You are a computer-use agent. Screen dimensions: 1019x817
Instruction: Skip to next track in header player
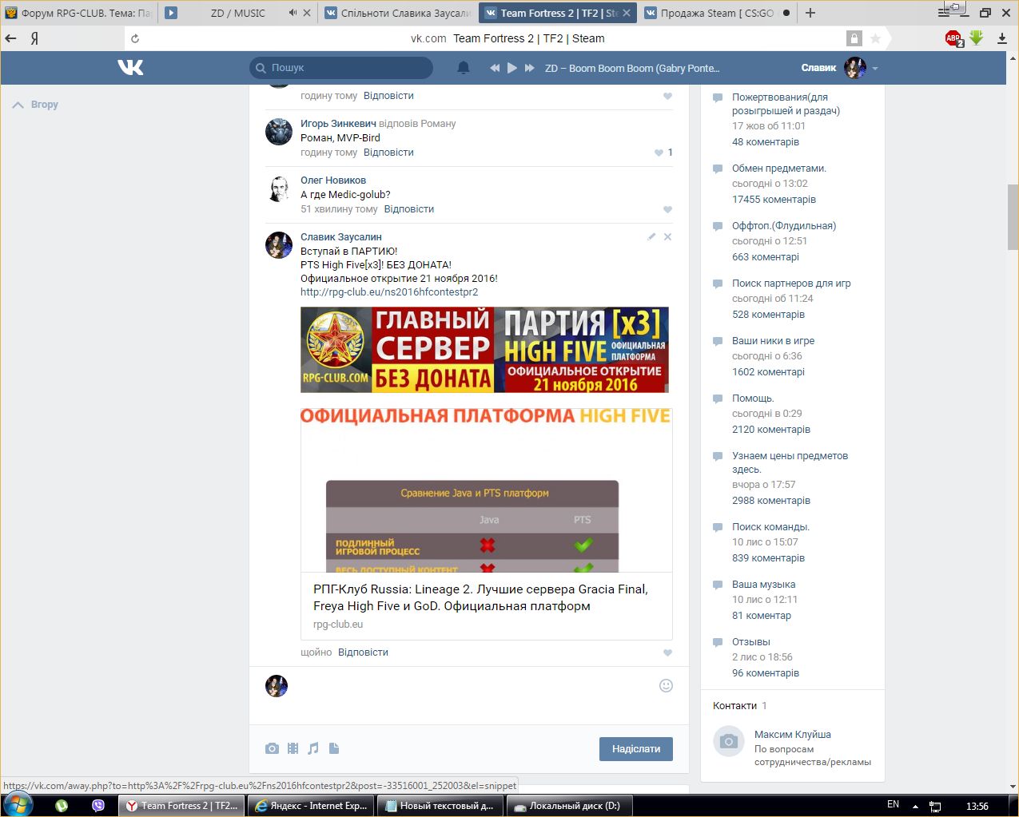[x=529, y=68]
